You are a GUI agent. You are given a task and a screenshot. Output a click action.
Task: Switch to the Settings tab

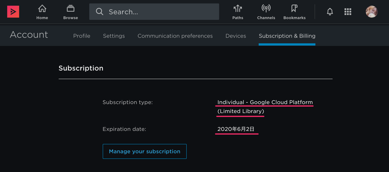tap(114, 36)
